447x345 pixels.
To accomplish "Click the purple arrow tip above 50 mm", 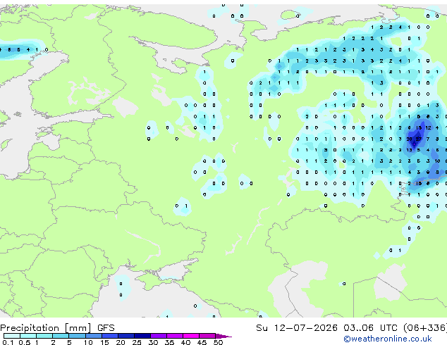I will [x=223, y=336].
